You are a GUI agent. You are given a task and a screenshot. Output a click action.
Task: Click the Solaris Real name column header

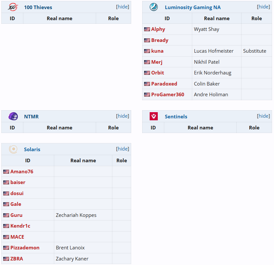click(x=83, y=161)
